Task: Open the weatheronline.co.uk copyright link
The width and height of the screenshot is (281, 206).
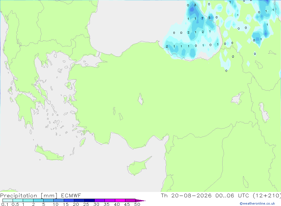Action: pyautogui.click(x=257, y=203)
